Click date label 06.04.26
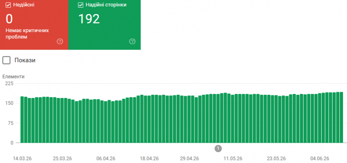 [x=106, y=158]
